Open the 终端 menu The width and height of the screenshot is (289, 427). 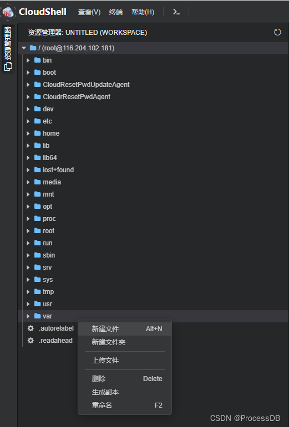coord(115,12)
